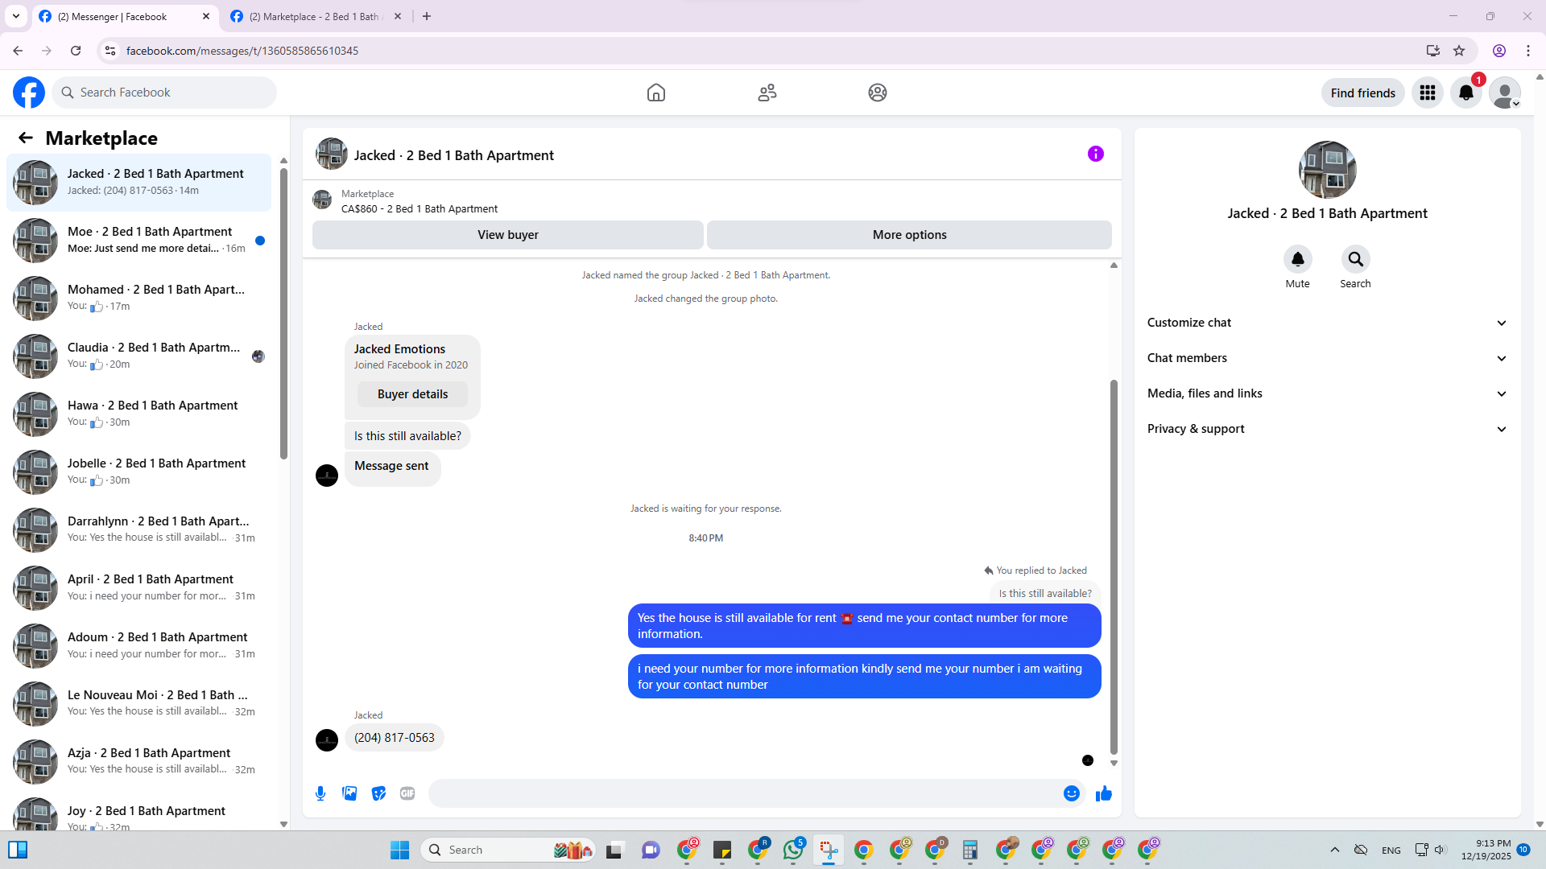Image resolution: width=1546 pixels, height=869 pixels.
Task: Click the voice clip microphone icon
Action: (x=320, y=793)
